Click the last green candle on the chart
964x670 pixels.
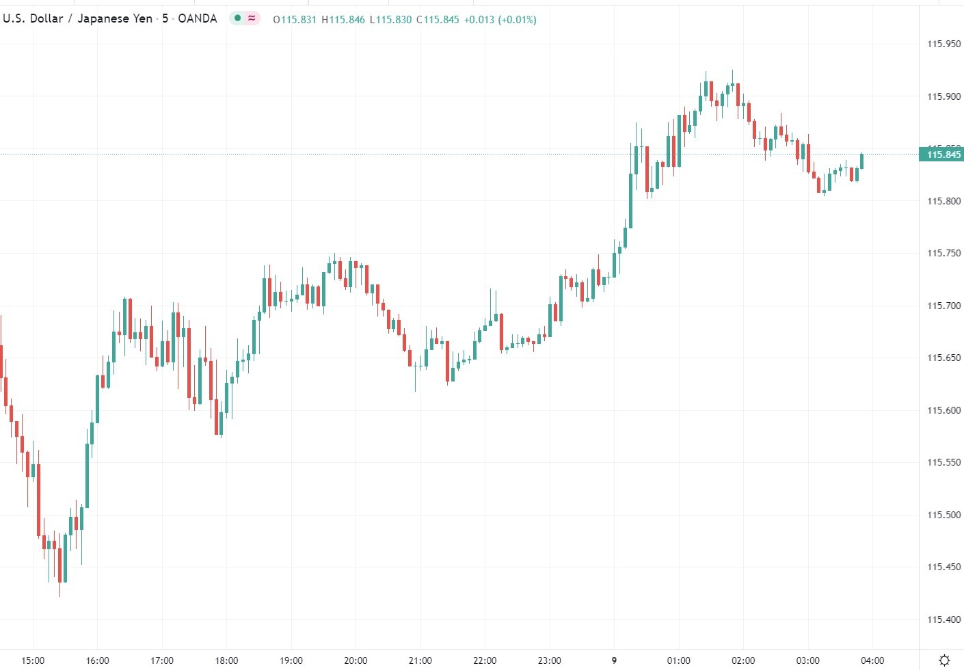tap(862, 161)
